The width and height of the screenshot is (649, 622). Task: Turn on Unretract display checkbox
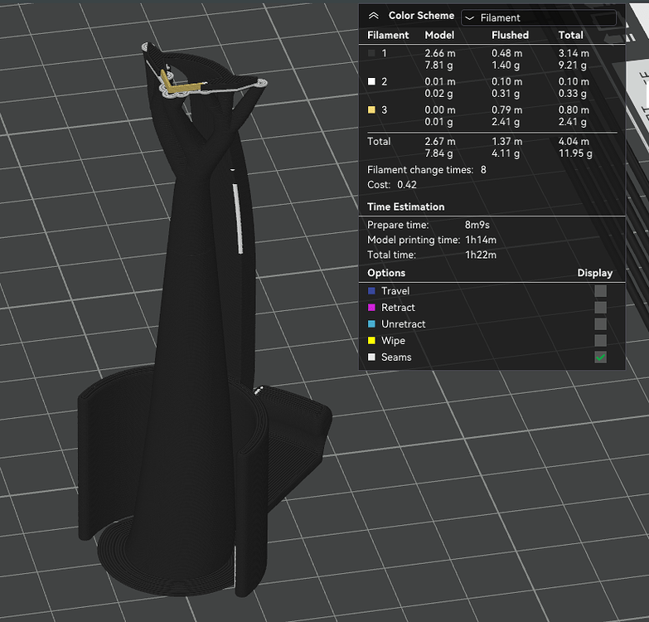600,324
